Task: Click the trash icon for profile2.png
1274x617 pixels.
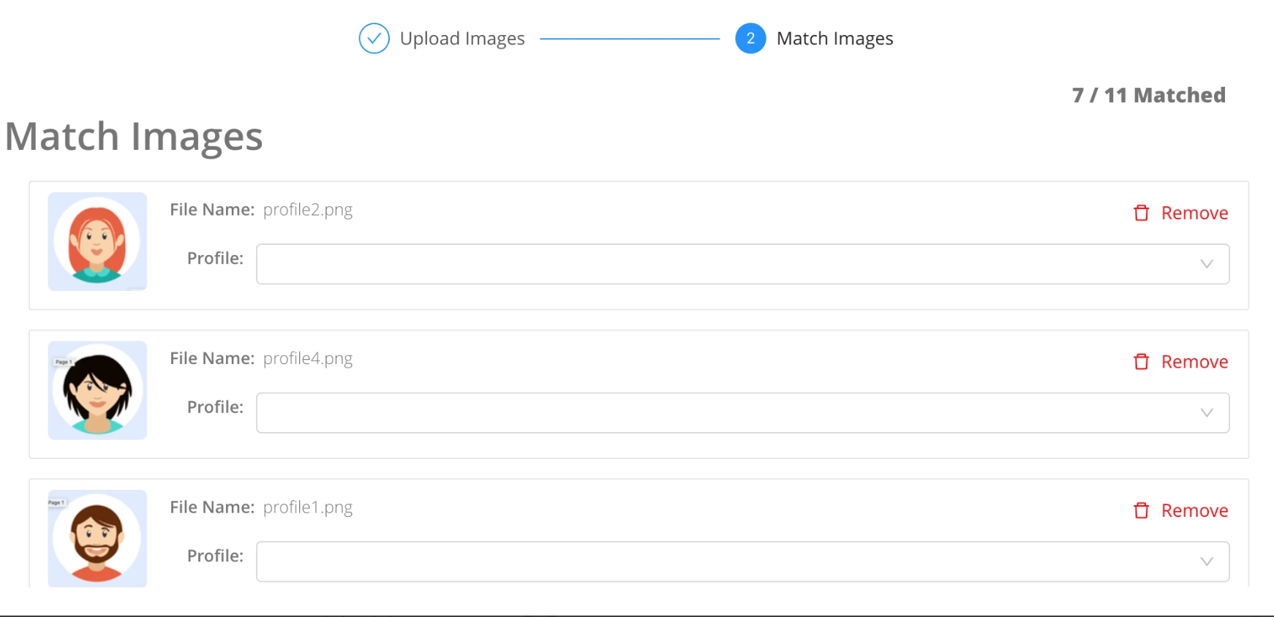Action: pos(1141,213)
